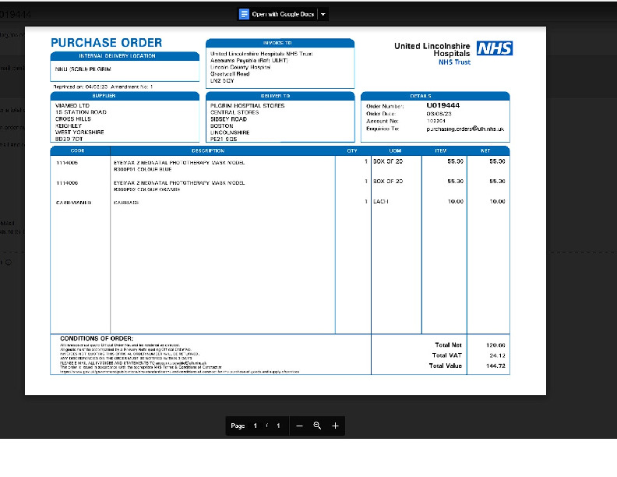The width and height of the screenshot is (617, 477).
Task: Click the purchasing.orders@ulh.nhs.uk email address
Action: [465, 129]
